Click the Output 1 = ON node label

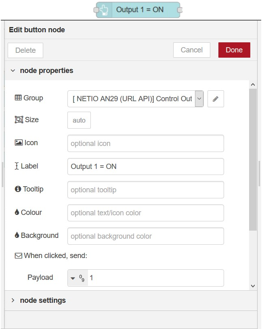140,10
